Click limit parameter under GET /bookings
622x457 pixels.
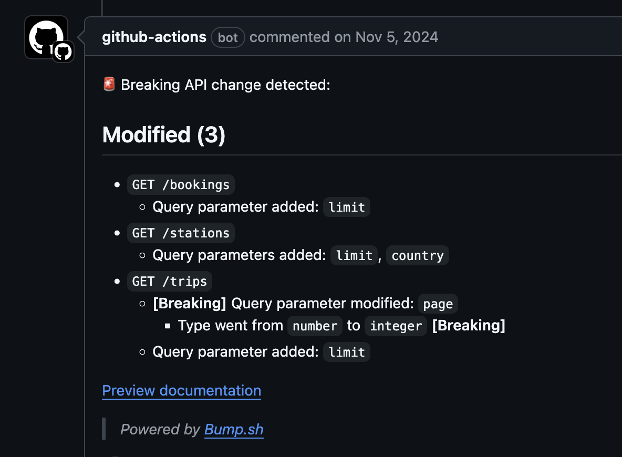347,207
